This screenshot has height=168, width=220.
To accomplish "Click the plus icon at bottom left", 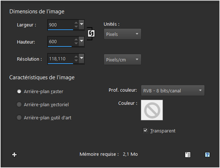I will pos(14,155).
